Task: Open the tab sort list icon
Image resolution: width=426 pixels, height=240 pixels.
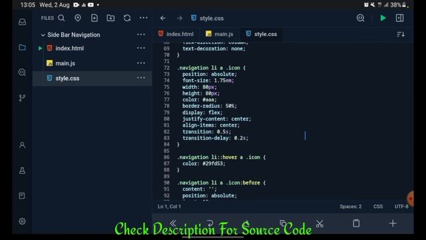Action: (x=401, y=34)
